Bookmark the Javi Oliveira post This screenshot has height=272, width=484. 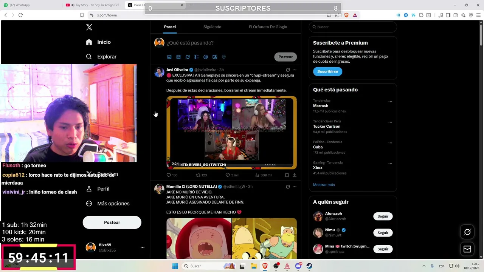[287, 175]
